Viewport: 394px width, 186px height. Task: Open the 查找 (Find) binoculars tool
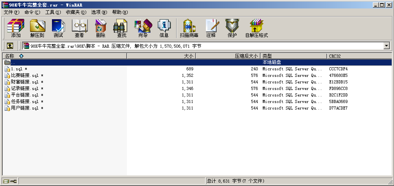pos(122,28)
